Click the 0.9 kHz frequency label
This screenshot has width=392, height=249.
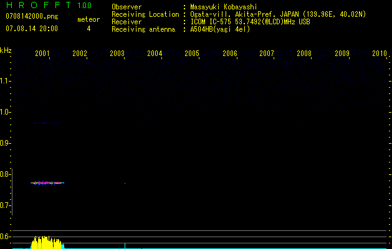tap(5, 143)
